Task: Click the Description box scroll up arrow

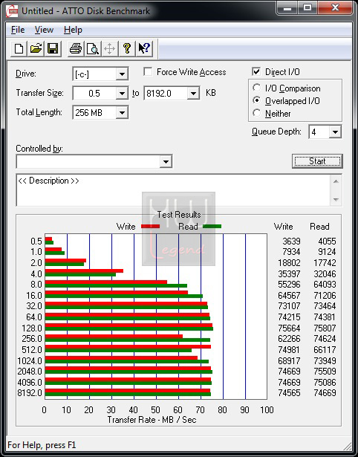Action: [x=336, y=181]
